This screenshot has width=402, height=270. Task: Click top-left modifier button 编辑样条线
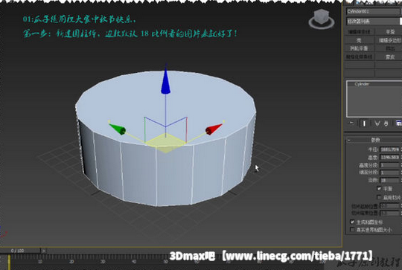click(359, 32)
